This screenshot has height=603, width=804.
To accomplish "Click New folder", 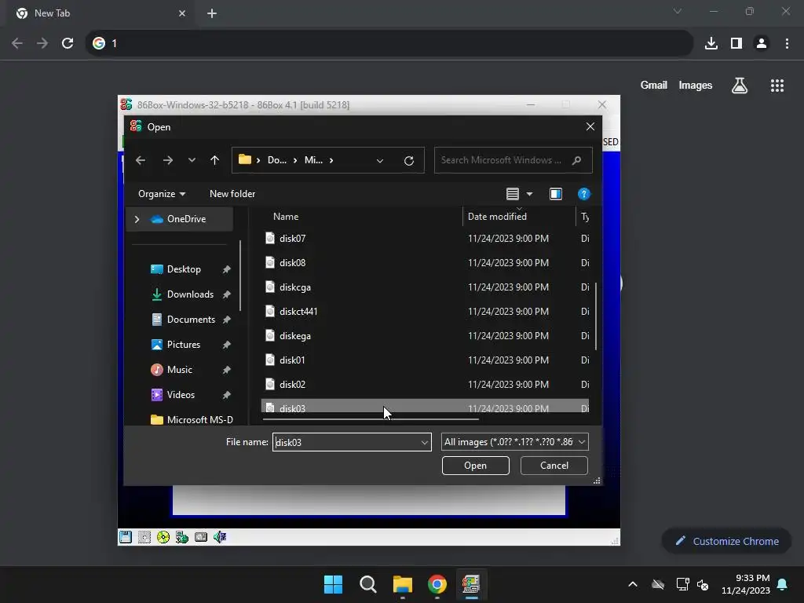I will point(232,194).
